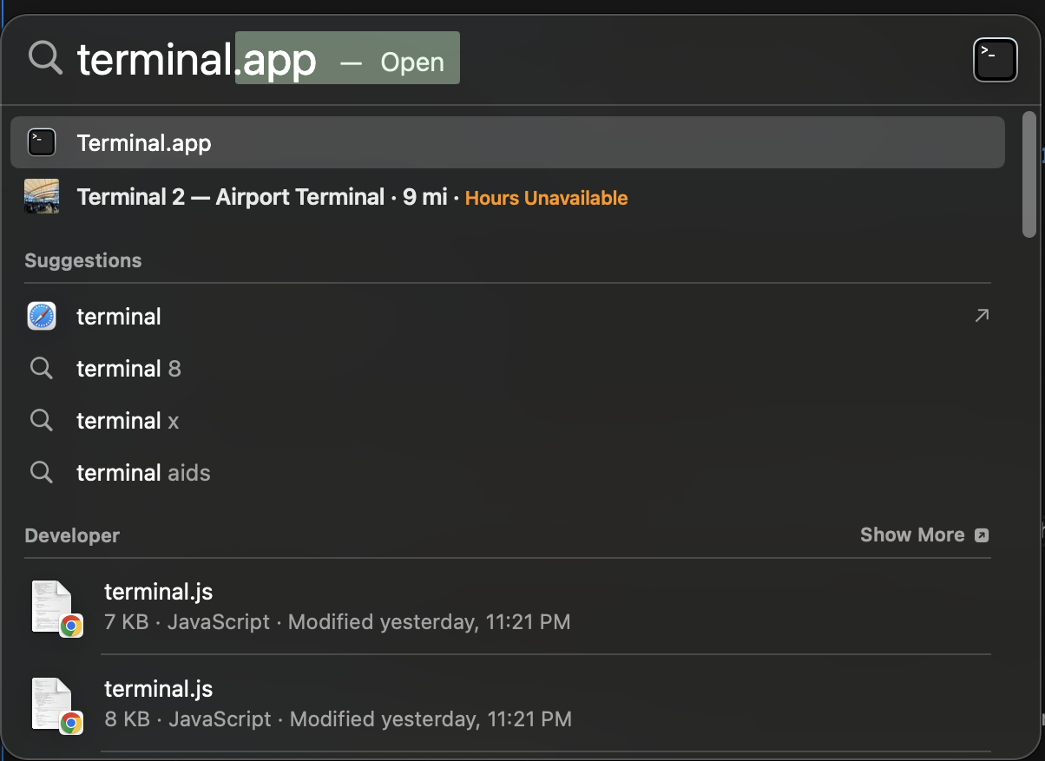Choose the 'terminal 8' suggestion
1045x761 pixels.
508,368
